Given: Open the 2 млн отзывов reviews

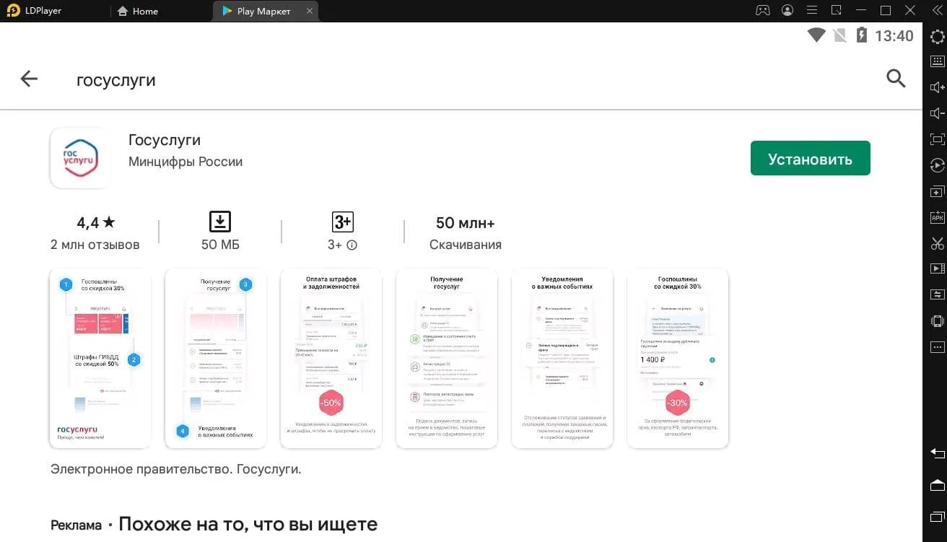Looking at the screenshot, I should point(95,245).
